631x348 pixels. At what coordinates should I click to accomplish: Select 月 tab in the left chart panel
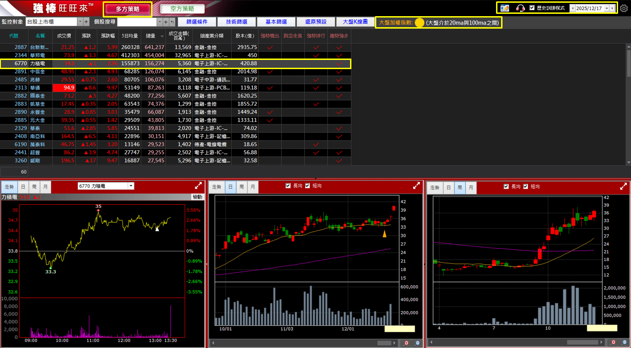click(46, 187)
